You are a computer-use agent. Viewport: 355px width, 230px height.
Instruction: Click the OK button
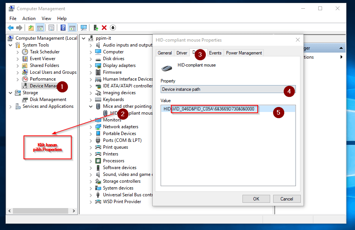(256, 199)
